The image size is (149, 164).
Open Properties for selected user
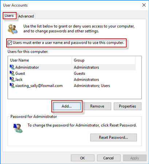128,106
